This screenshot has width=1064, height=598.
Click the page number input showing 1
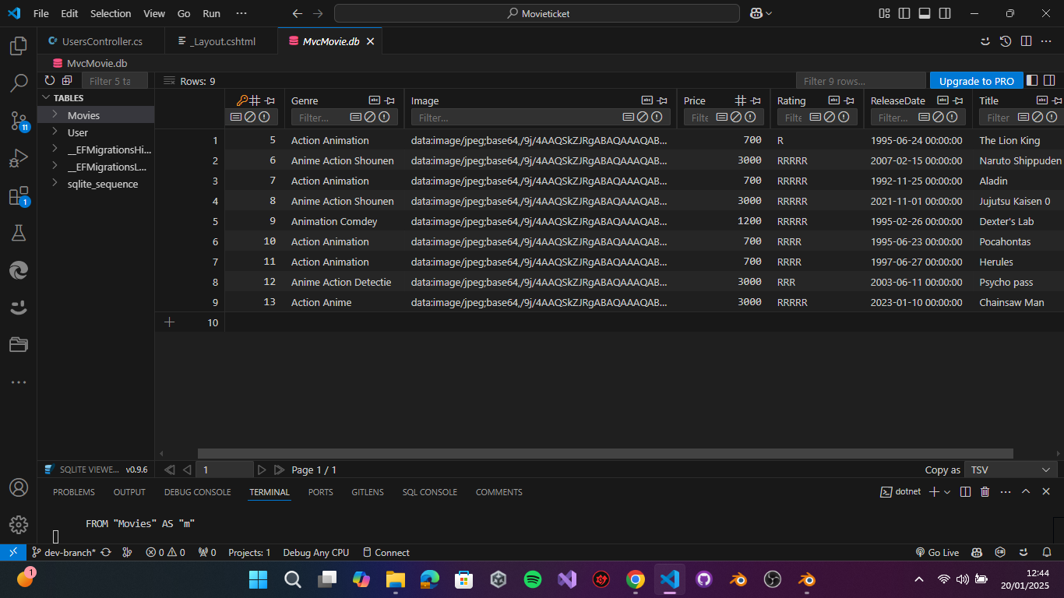point(225,470)
